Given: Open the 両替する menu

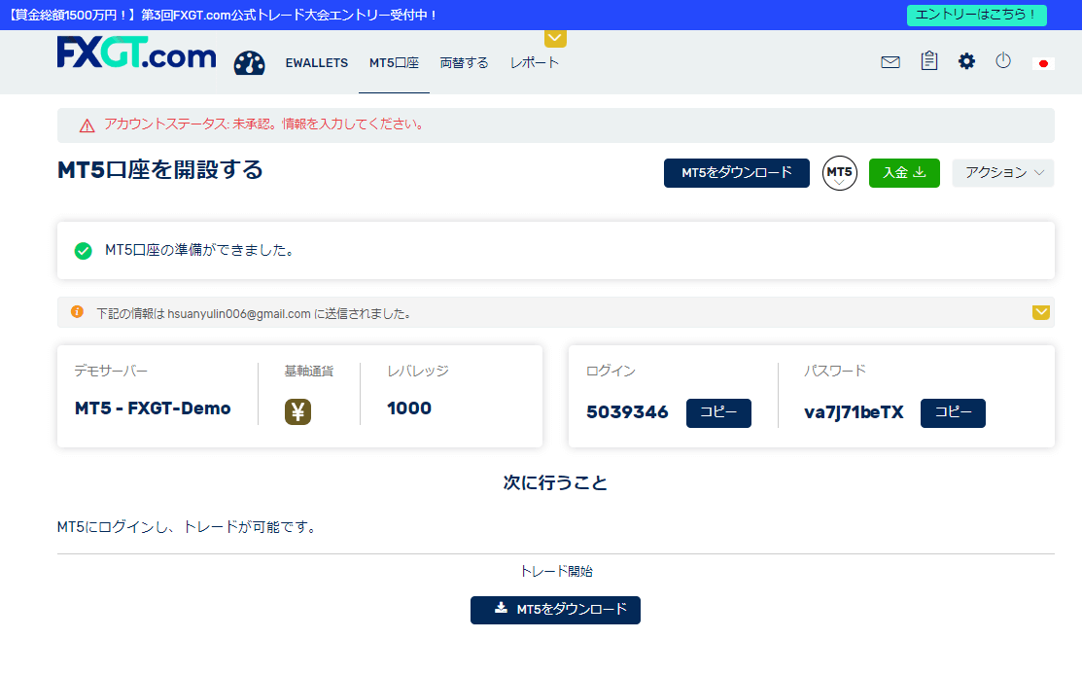Looking at the screenshot, I should point(464,63).
